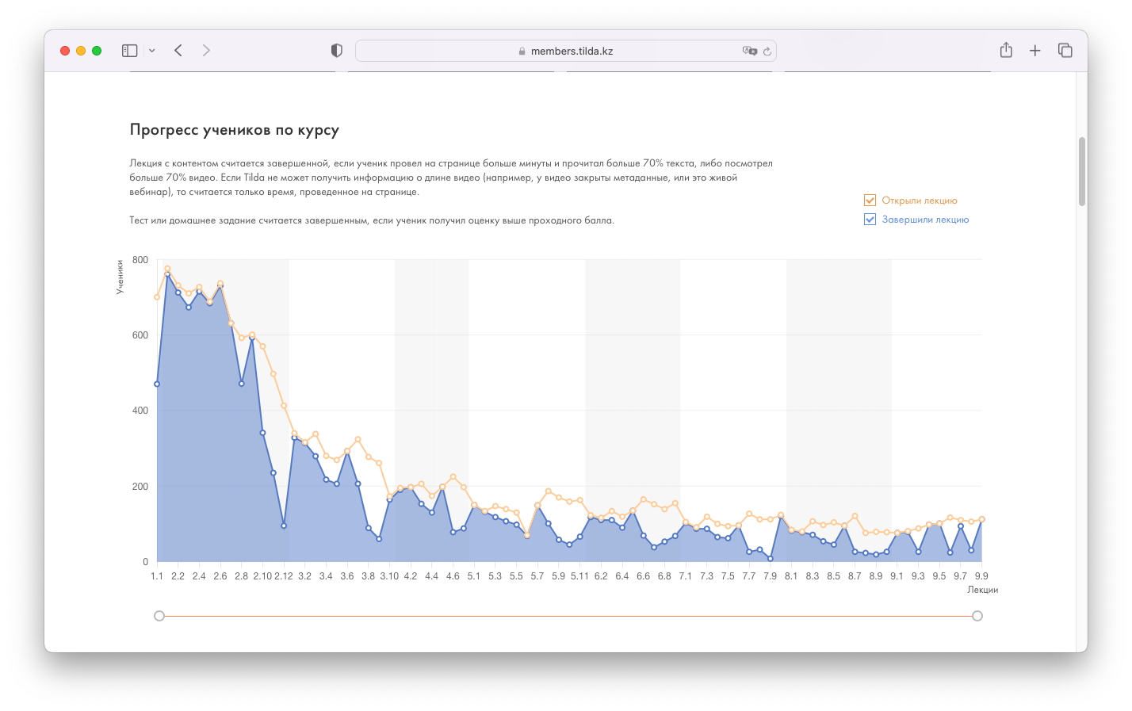Image resolution: width=1132 pixels, height=711 pixels.
Task: Open a new tab with the plus icon
Action: [1035, 51]
